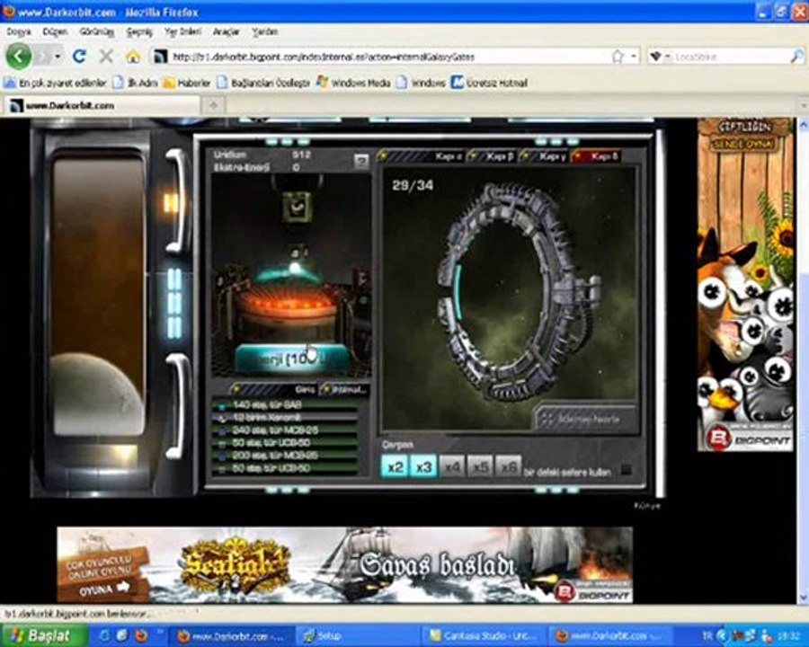The width and height of the screenshot is (809, 647).
Task: Select the x5 multiplier
Action: point(480,466)
